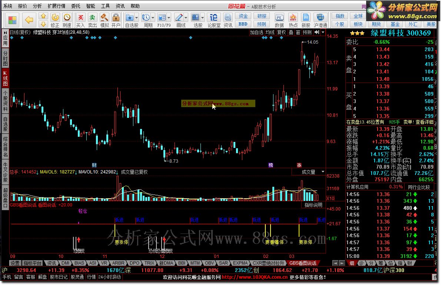Click the 查看详细 link
441x285 pixels.
pyautogui.click(x=424, y=122)
